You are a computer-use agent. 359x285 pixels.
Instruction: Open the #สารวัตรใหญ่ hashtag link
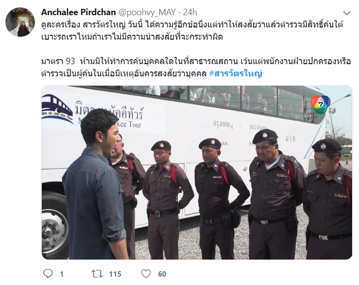pyautogui.click(x=236, y=73)
